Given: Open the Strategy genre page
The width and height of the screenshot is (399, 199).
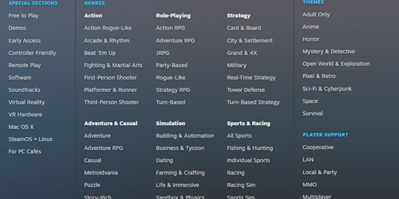Looking at the screenshot, I should tap(239, 16).
